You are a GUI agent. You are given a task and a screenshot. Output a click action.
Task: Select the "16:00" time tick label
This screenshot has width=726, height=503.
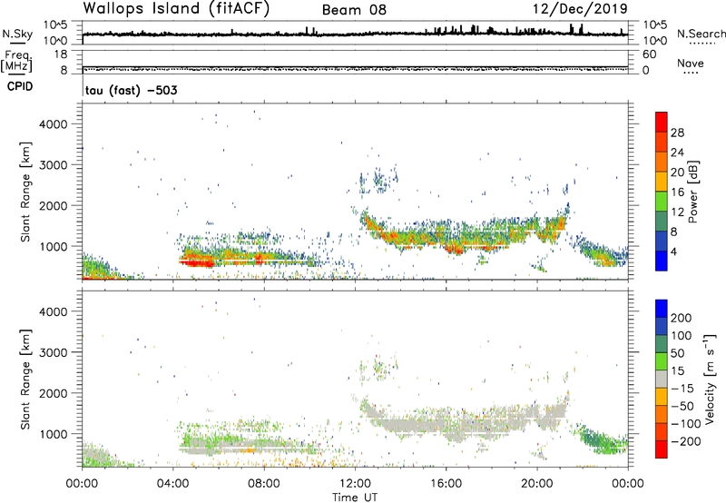(446, 484)
